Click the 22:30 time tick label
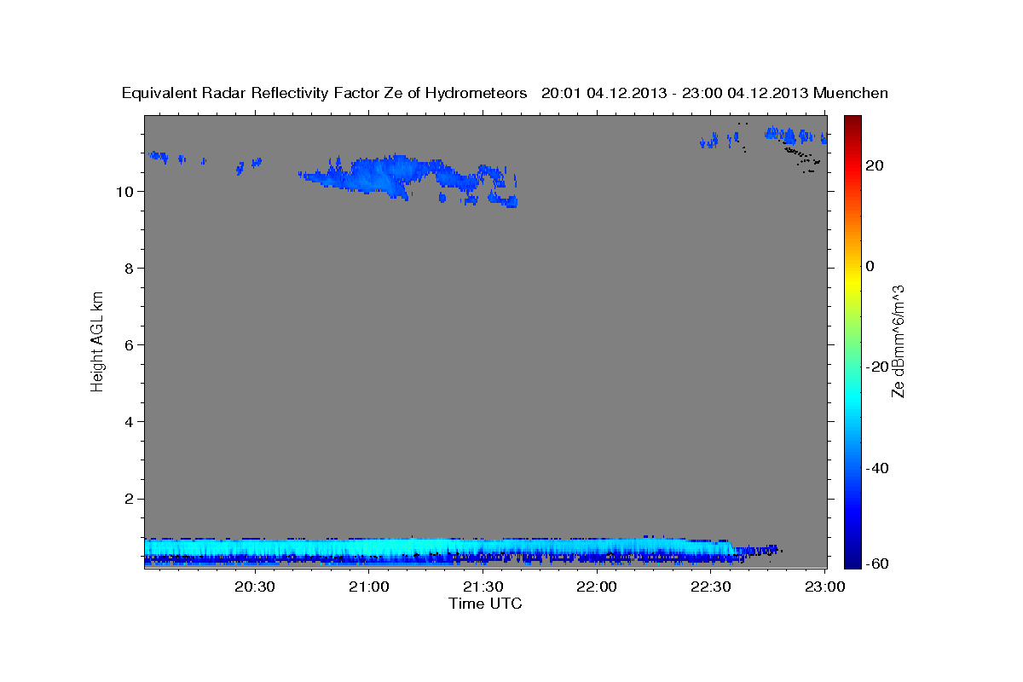The width and height of the screenshot is (1023, 682). [x=710, y=587]
